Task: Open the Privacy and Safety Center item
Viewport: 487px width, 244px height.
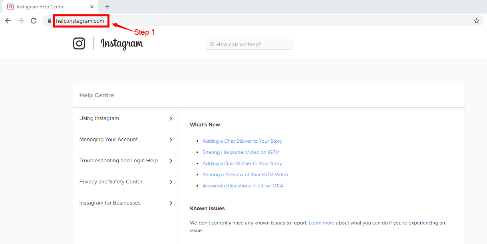Action: (125, 182)
